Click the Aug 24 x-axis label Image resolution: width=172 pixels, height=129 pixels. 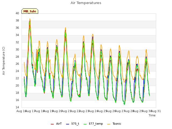(93, 111)
